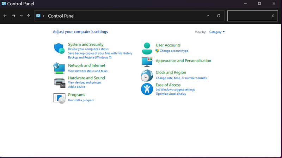Maximize the Control Panel window
Screen dimensions: 282x158
[259, 4]
